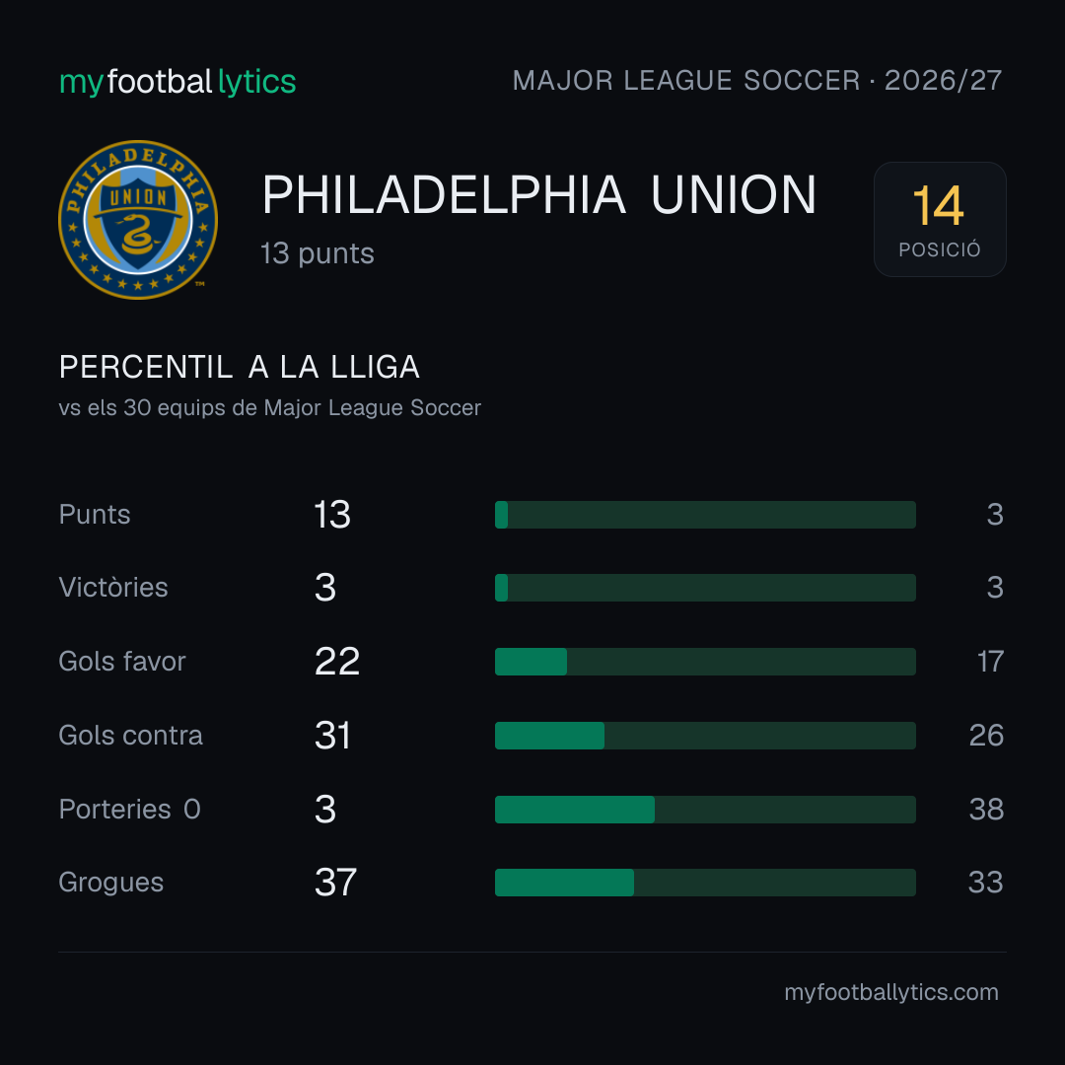This screenshot has height=1065, width=1065.
Task: Click the vs els 30 equips subtitle
Action: 269,407
